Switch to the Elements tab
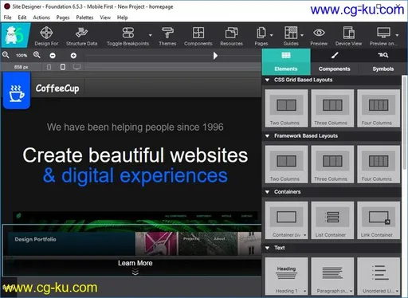This screenshot has width=408, height=298. pos(286,61)
